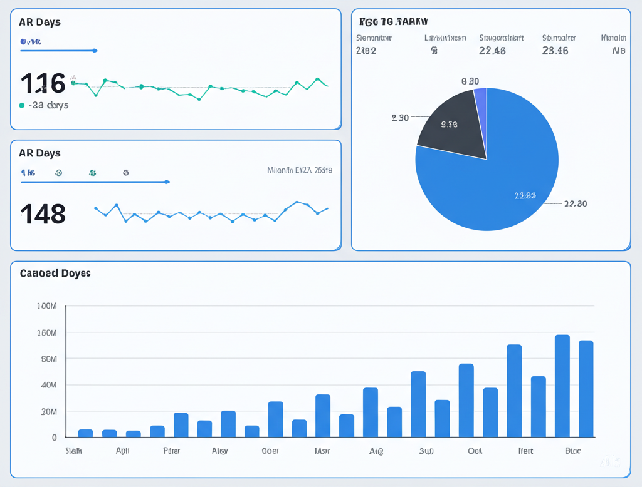Viewport: 642px width, 487px height.
Task: Click the third small icon in the lower AR Days card
Action: click(x=92, y=173)
